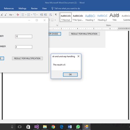
Task: Click the Multilevel List icon
Action: point(35,15)
